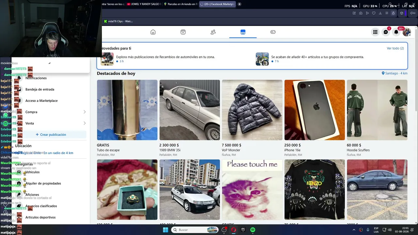Expand the Compra chevron
418x235 pixels.
pos(84,112)
